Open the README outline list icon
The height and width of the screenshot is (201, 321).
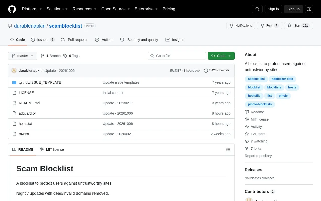(228, 149)
